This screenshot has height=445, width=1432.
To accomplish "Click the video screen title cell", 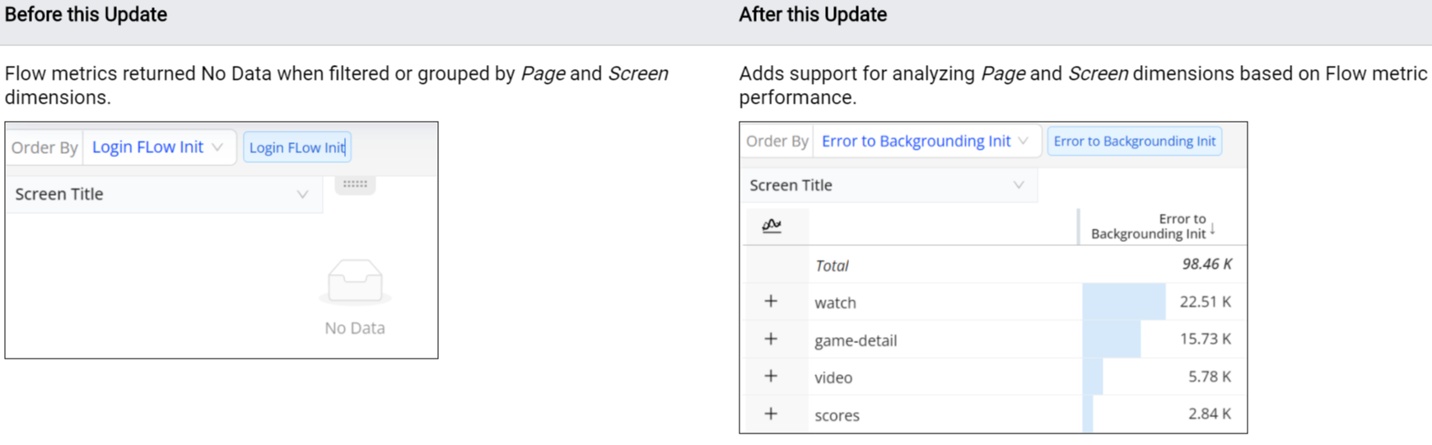I will pos(833,378).
